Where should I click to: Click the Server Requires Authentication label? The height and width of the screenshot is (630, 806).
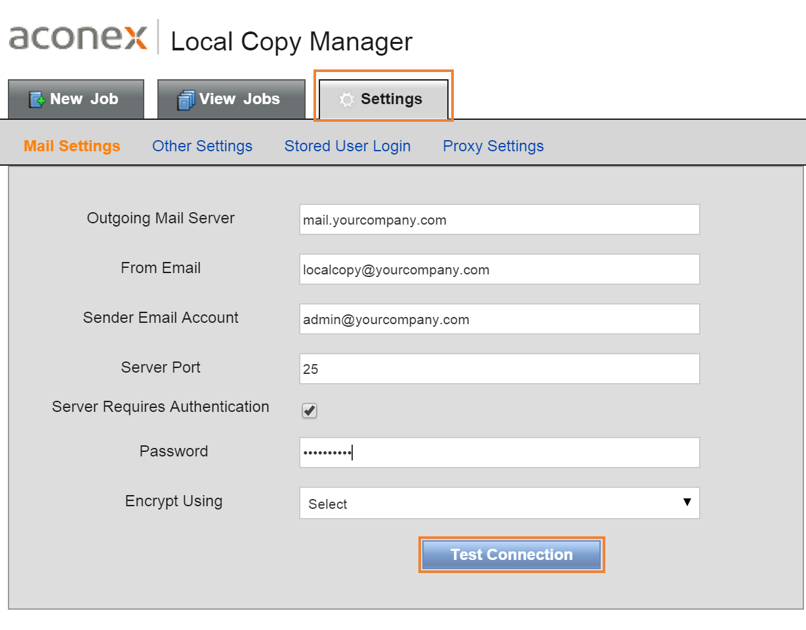161,407
